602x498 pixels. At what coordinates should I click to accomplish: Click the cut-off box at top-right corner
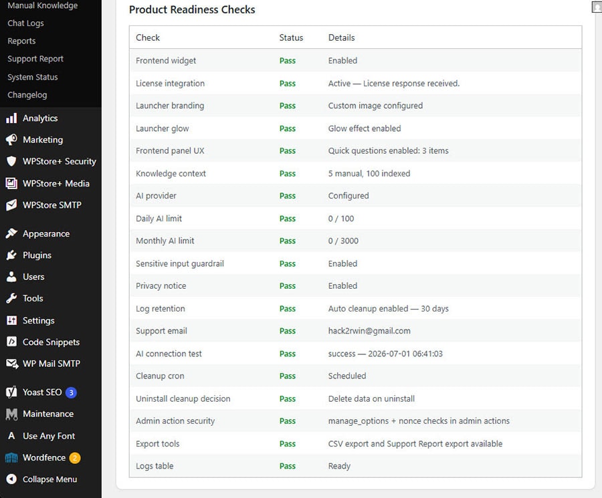[x=597, y=7]
